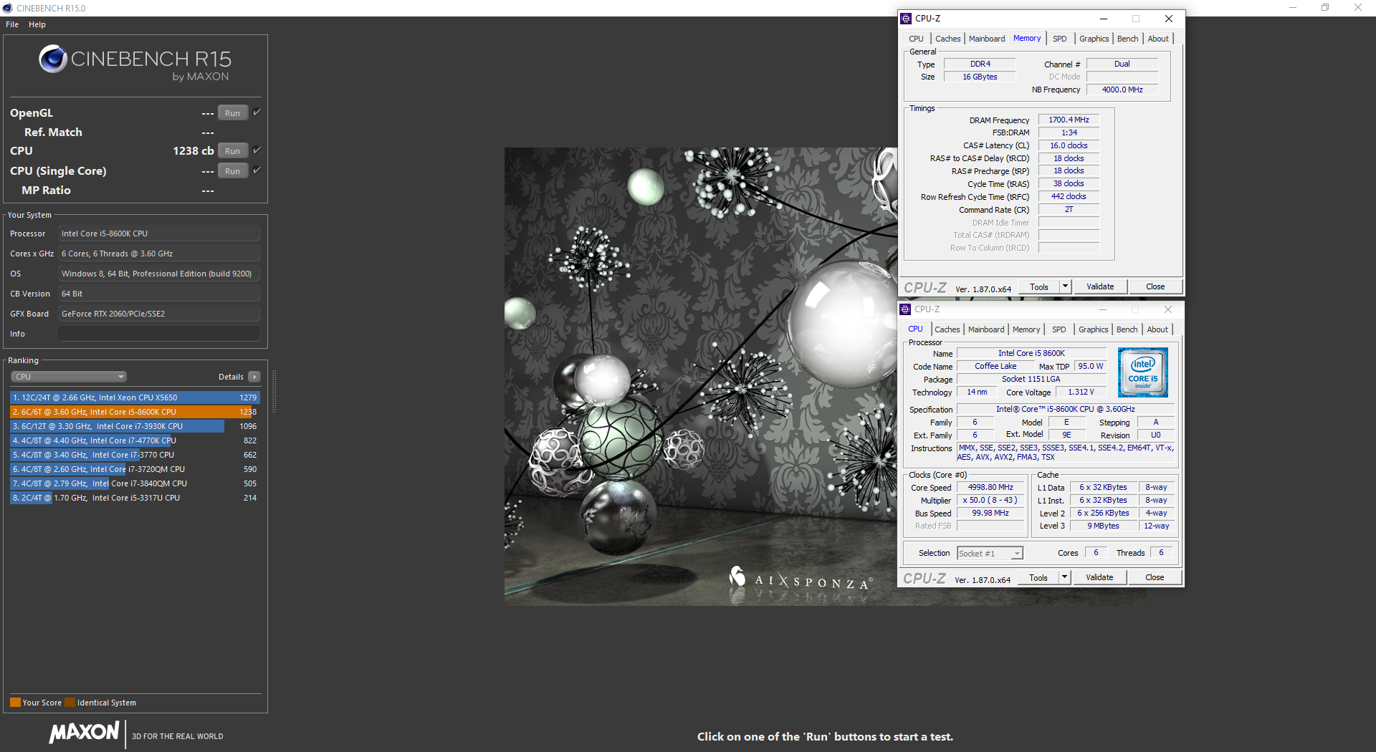Run the OpenGL benchmark
This screenshot has width=1376, height=752.
coord(233,113)
